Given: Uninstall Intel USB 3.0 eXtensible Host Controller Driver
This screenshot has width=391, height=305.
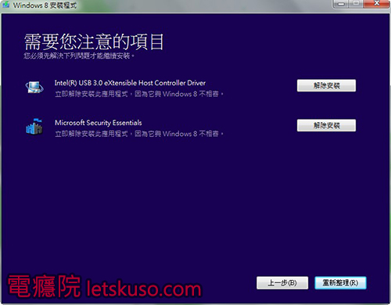Looking at the screenshot, I should tap(326, 85).
